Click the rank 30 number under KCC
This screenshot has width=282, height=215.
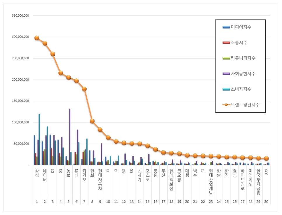coord(266,202)
